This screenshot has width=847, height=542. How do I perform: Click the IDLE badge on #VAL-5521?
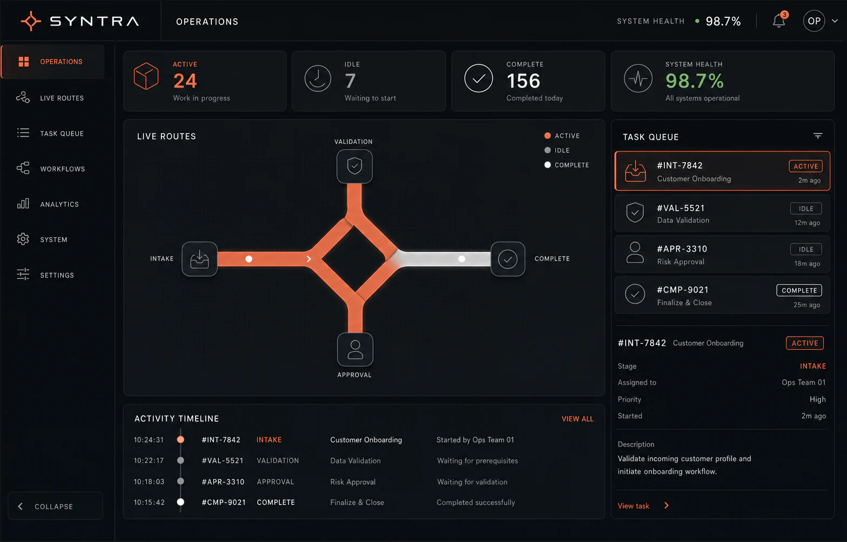click(806, 209)
